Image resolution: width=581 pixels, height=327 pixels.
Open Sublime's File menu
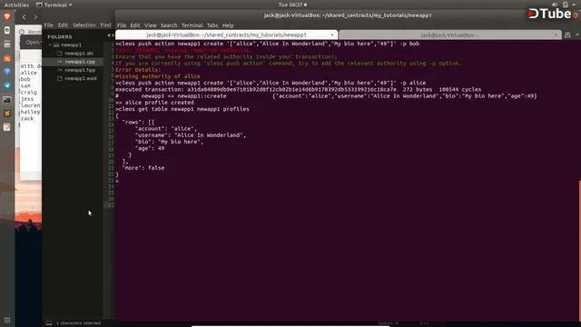(x=48, y=25)
